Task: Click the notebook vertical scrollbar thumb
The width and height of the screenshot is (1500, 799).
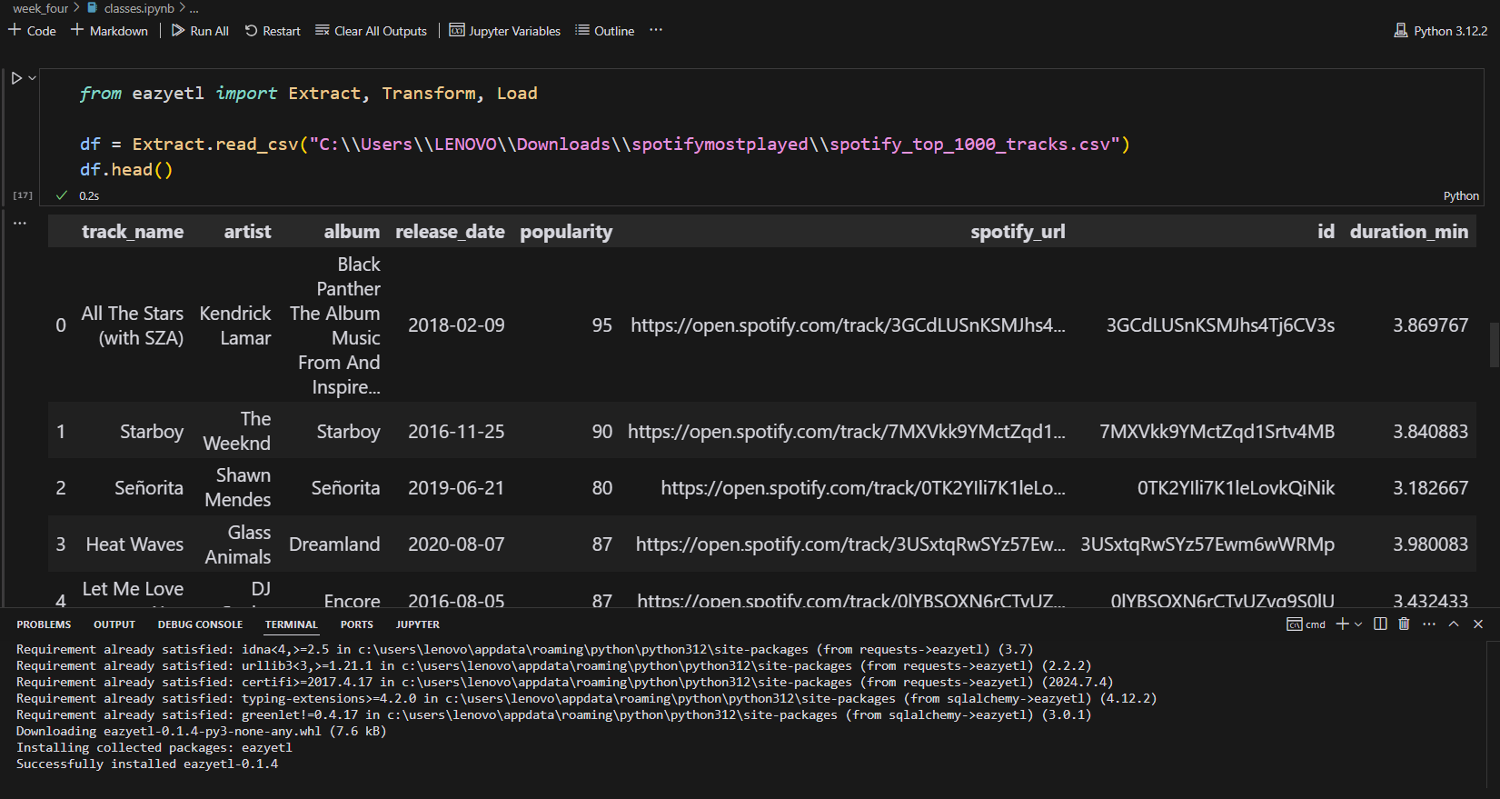Action: point(1494,345)
